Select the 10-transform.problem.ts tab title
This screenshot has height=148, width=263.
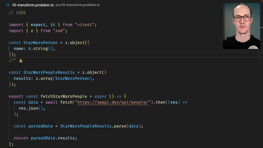click(33, 5)
